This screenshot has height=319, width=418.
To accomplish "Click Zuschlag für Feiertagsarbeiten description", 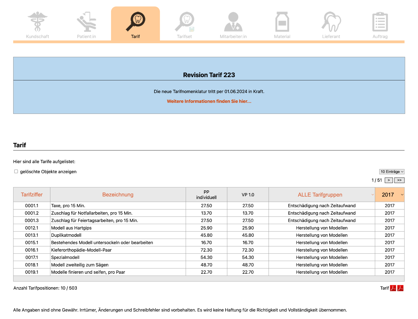I will tap(95, 221).
